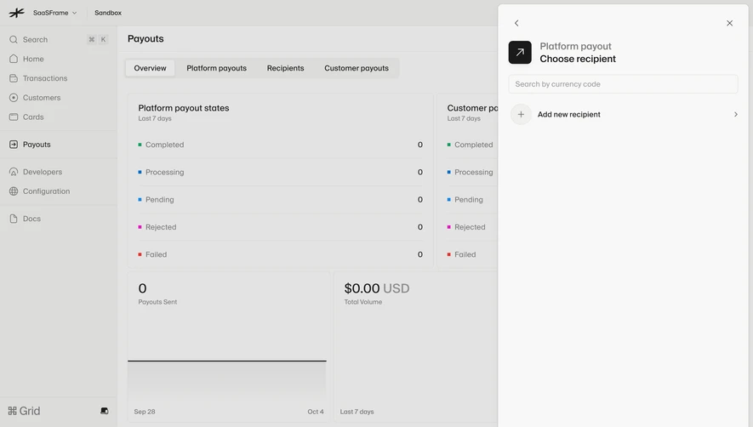Click Processing row in Platform payout states
This screenshot has width=753, height=427.
[x=281, y=172]
